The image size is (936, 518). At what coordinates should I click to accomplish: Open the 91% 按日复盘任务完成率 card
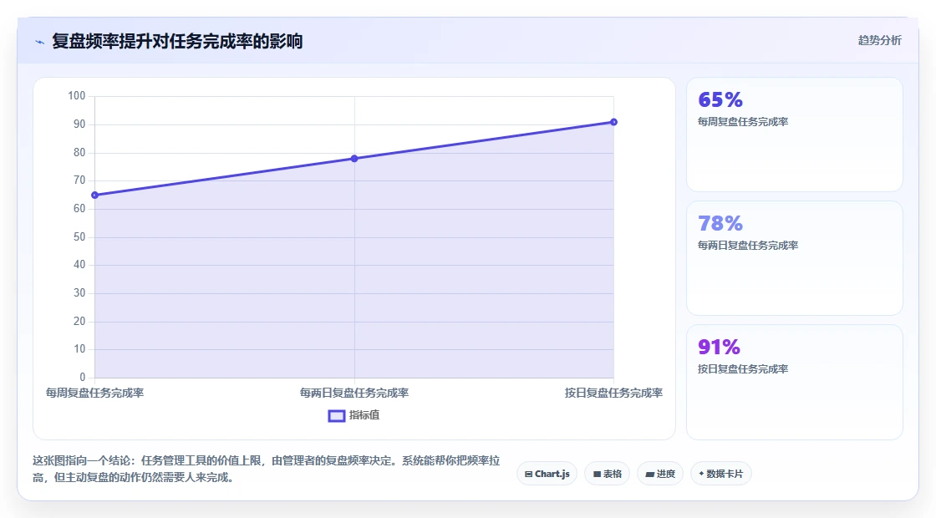tap(795, 382)
